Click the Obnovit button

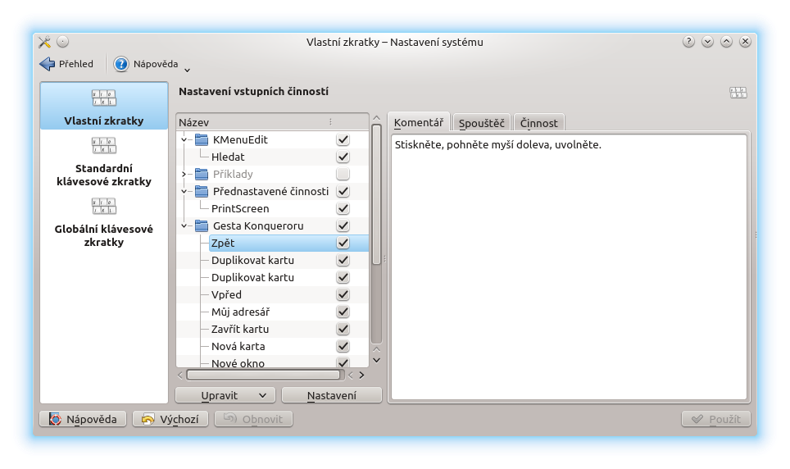(253, 419)
